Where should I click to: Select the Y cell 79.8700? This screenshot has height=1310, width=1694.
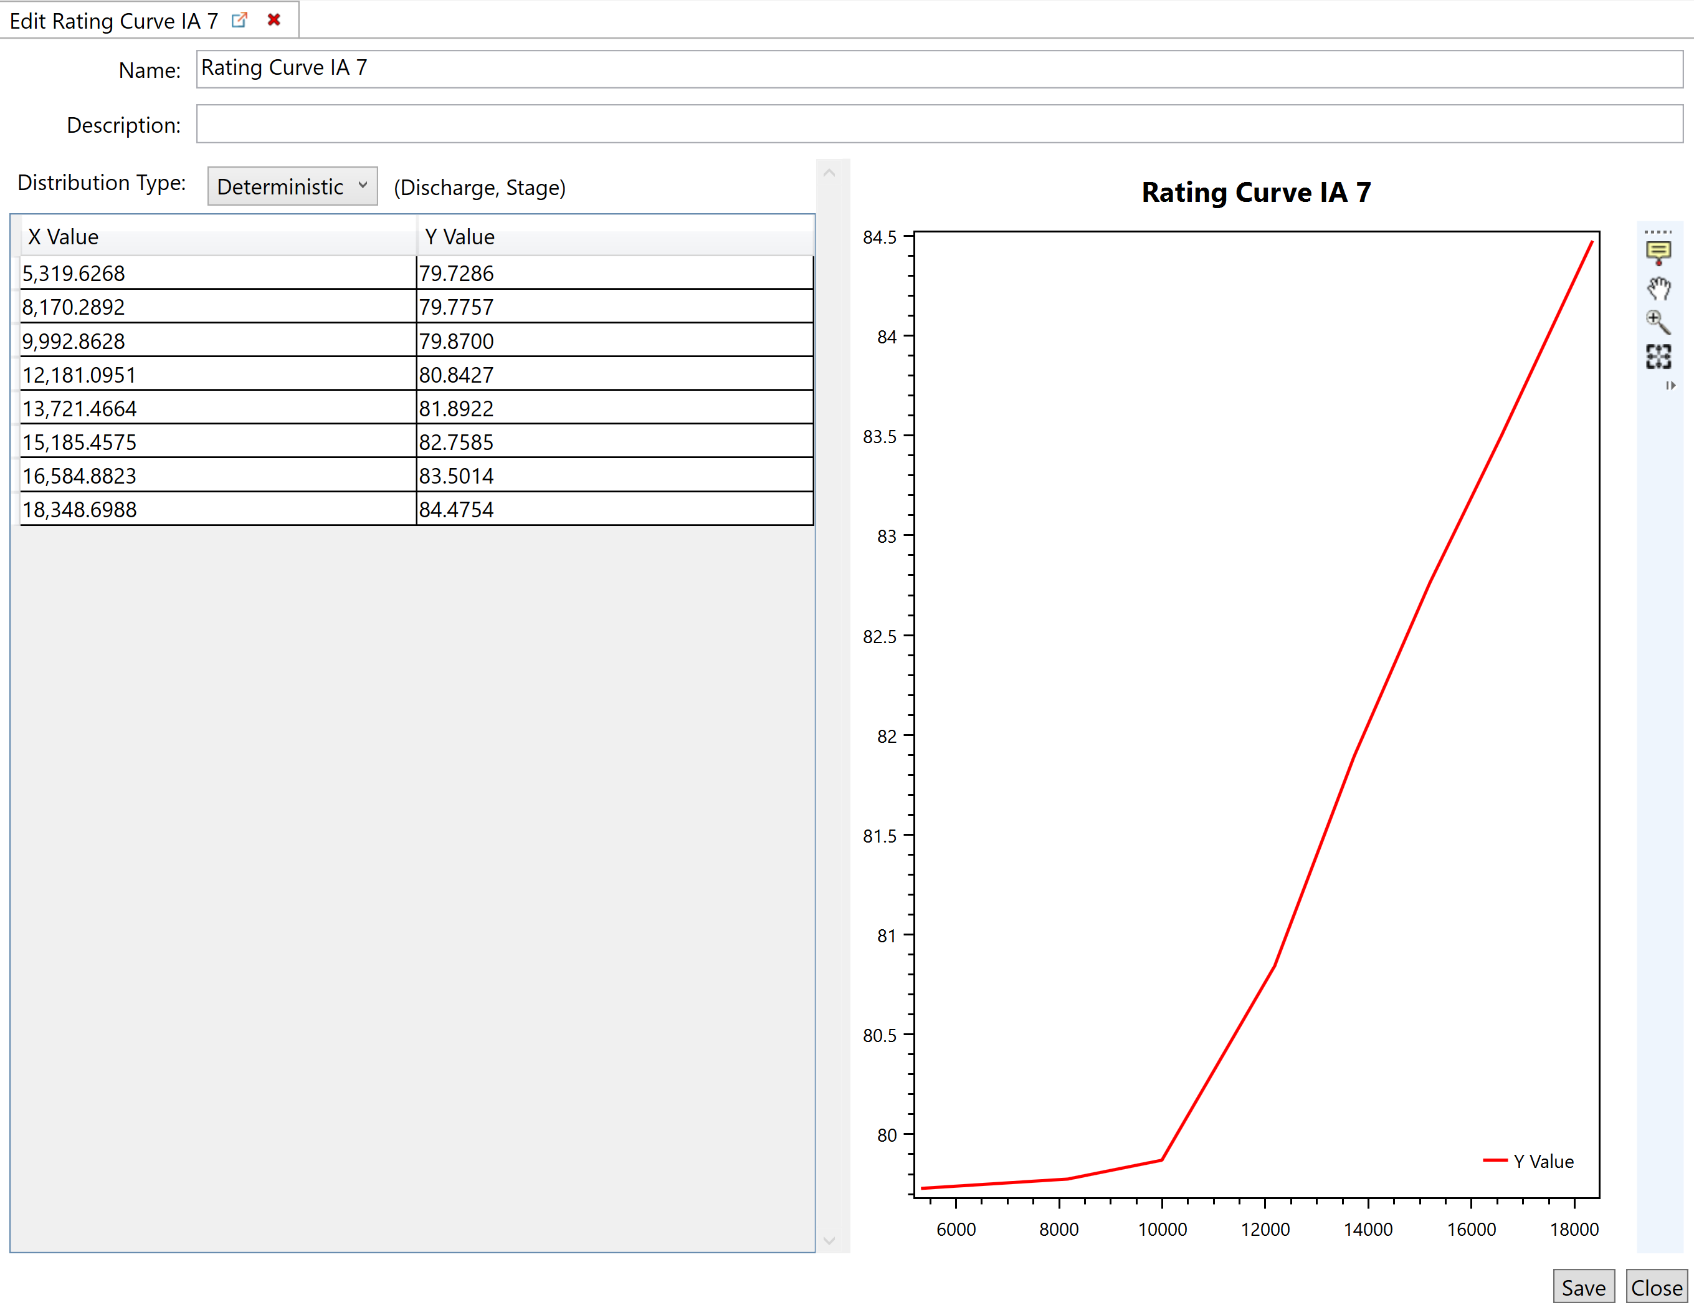point(615,341)
